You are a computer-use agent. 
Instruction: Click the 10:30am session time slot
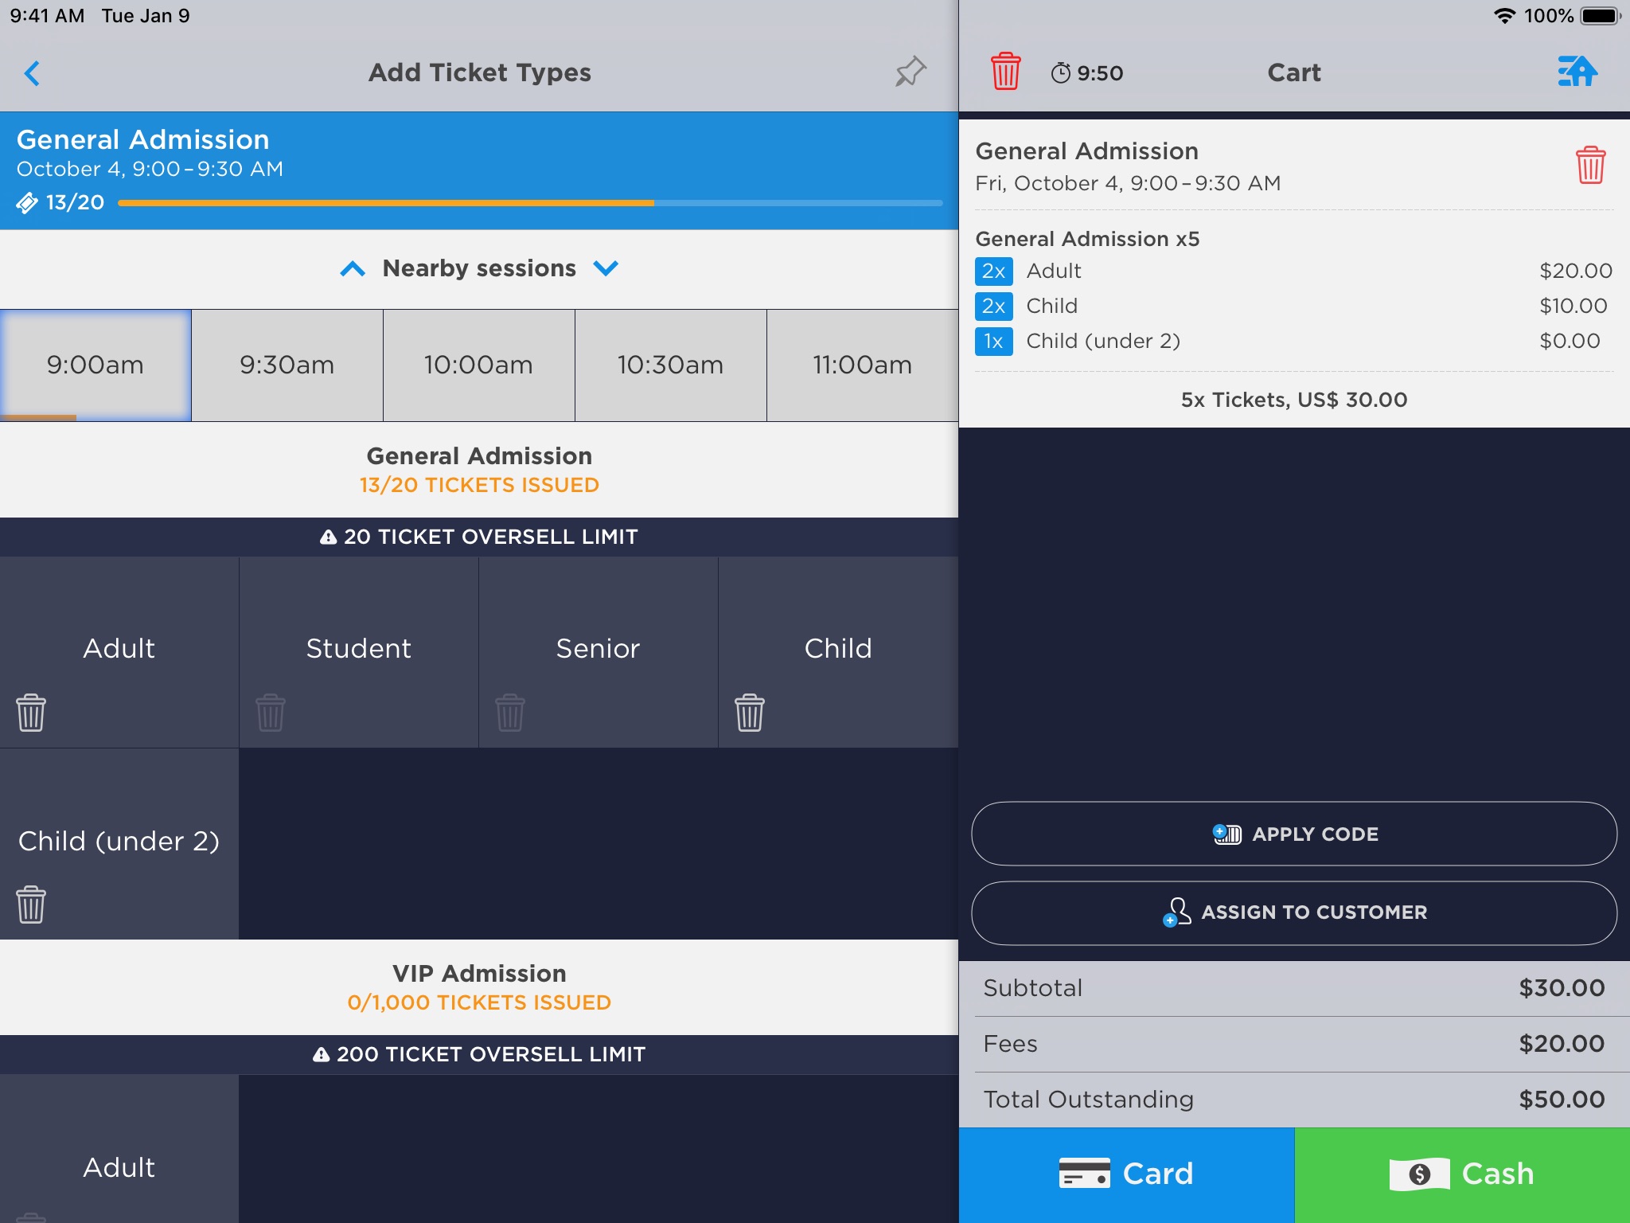(x=671, y=365)
